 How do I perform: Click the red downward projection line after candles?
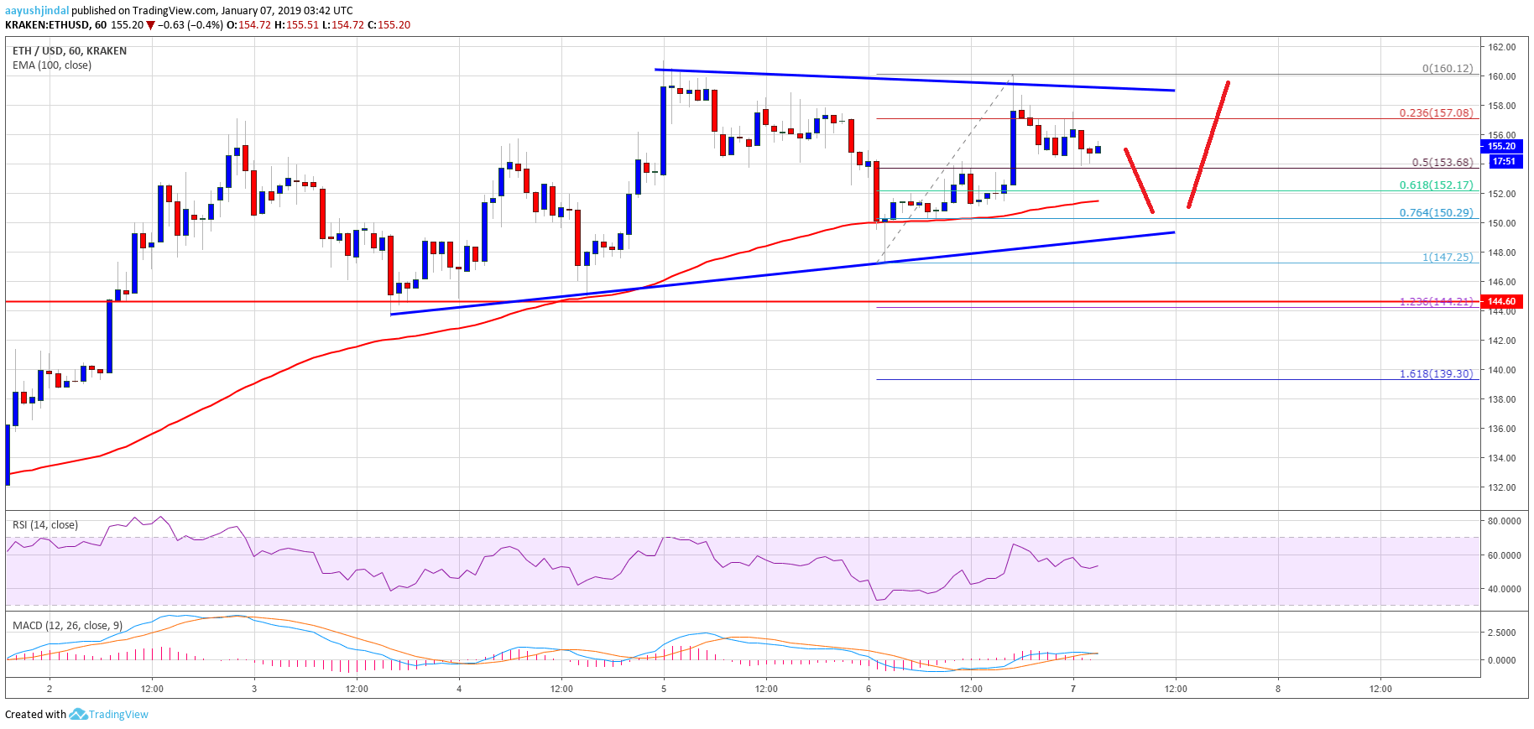pos(1139,180)
